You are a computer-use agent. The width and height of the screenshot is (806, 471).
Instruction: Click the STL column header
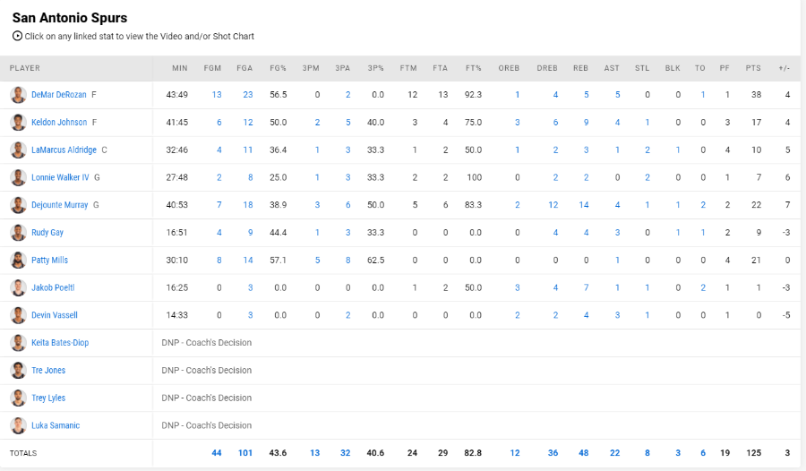coord(642,68)
